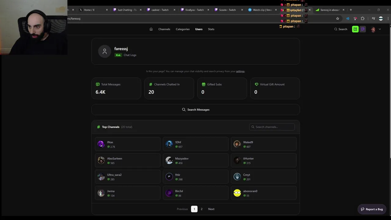Click the Virtual Gift Amount stat card
391x220 pixels.
tap(275, 88)
